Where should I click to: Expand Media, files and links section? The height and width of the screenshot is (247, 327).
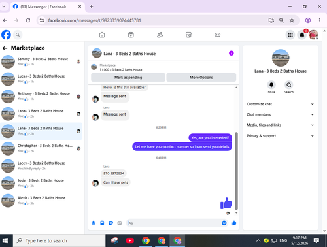click(281, 125)
